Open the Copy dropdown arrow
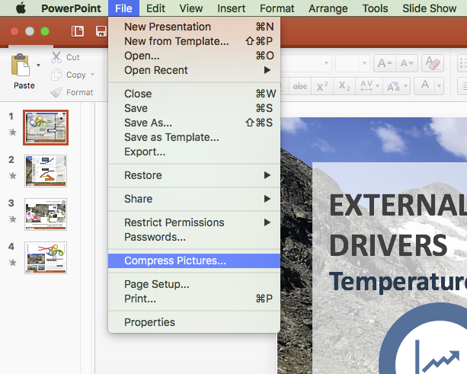Viewport: 467px width, 374px height. click(x=93, y=75)
